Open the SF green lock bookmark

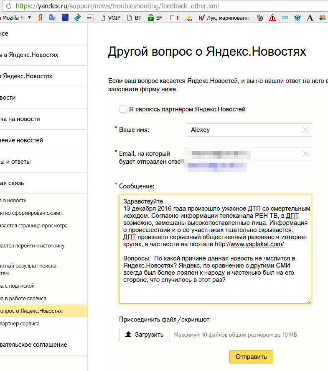tap(155, 18)
